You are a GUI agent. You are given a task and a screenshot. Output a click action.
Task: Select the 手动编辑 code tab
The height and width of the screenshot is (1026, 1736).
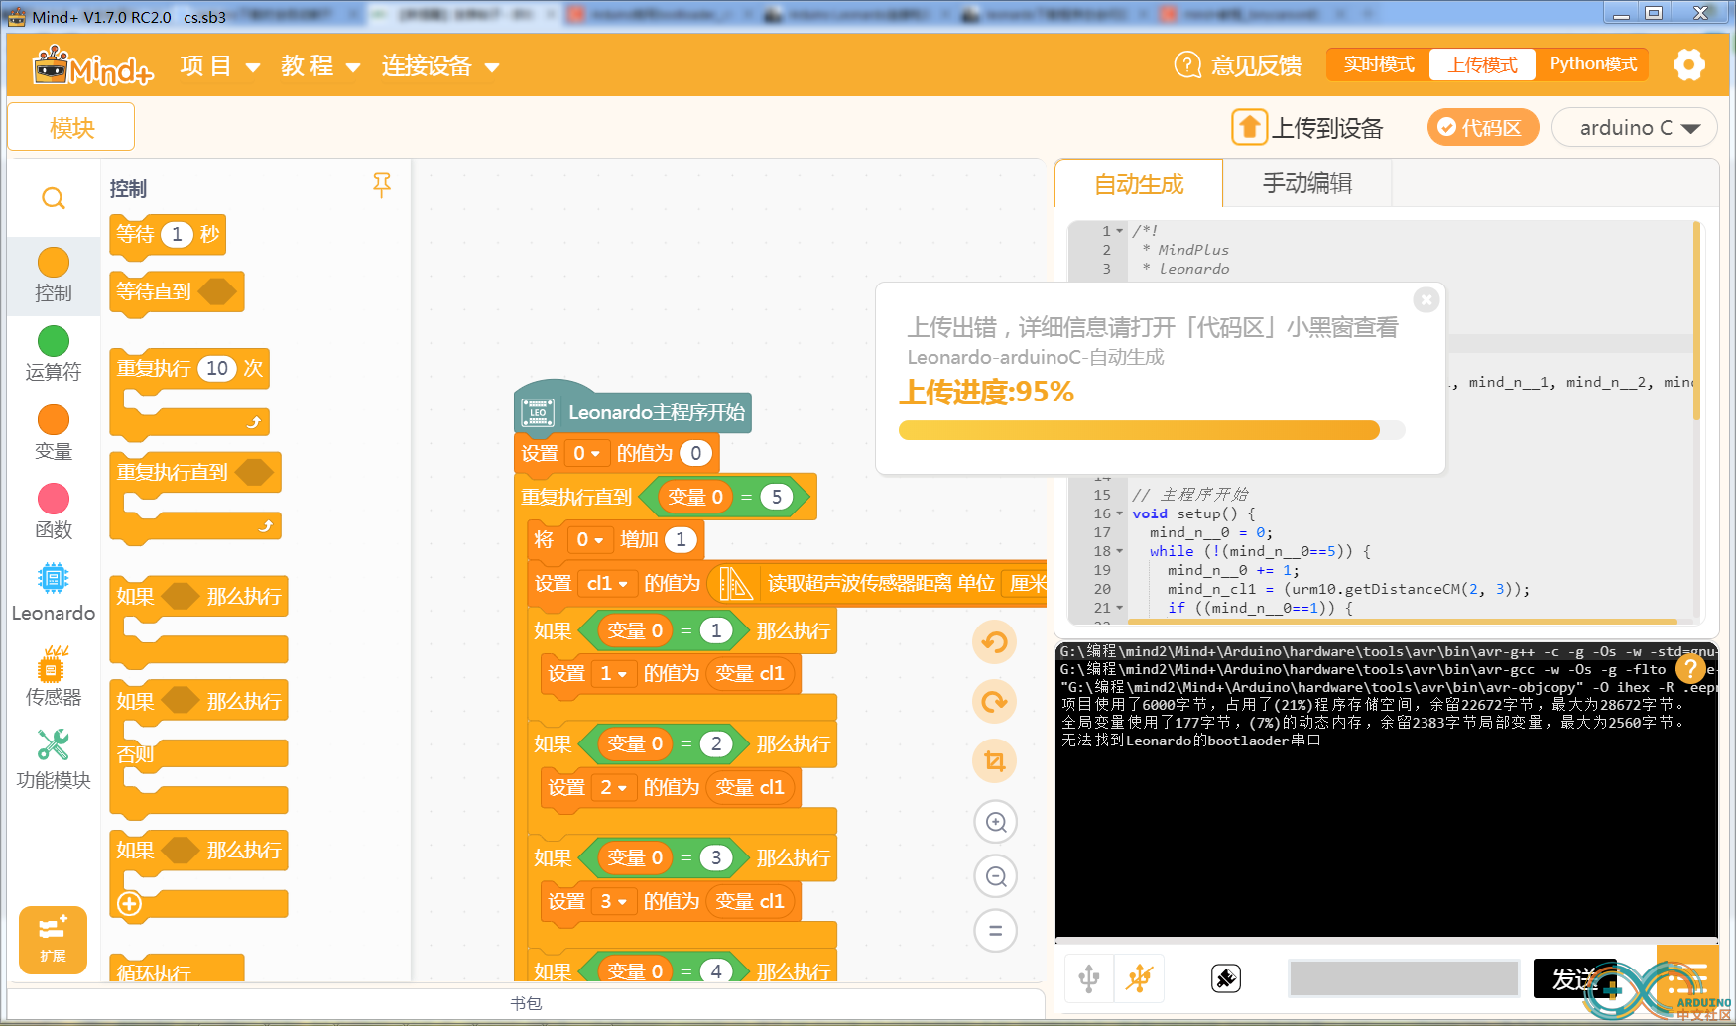(1307, 184)
